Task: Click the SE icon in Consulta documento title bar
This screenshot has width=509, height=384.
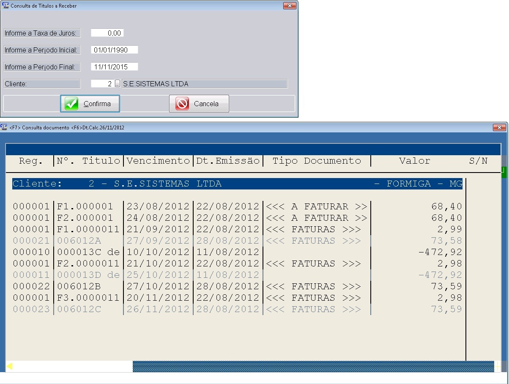Action: tap(4, 127)
